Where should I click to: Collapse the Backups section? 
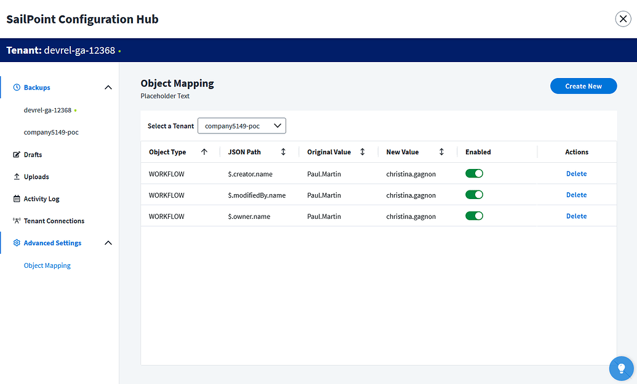(x=108, y=87)
